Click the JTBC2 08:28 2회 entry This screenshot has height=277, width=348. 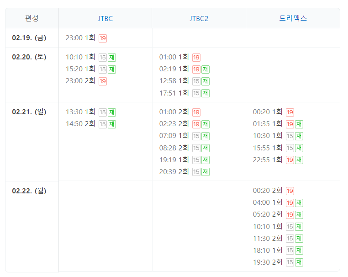(174, 148)
